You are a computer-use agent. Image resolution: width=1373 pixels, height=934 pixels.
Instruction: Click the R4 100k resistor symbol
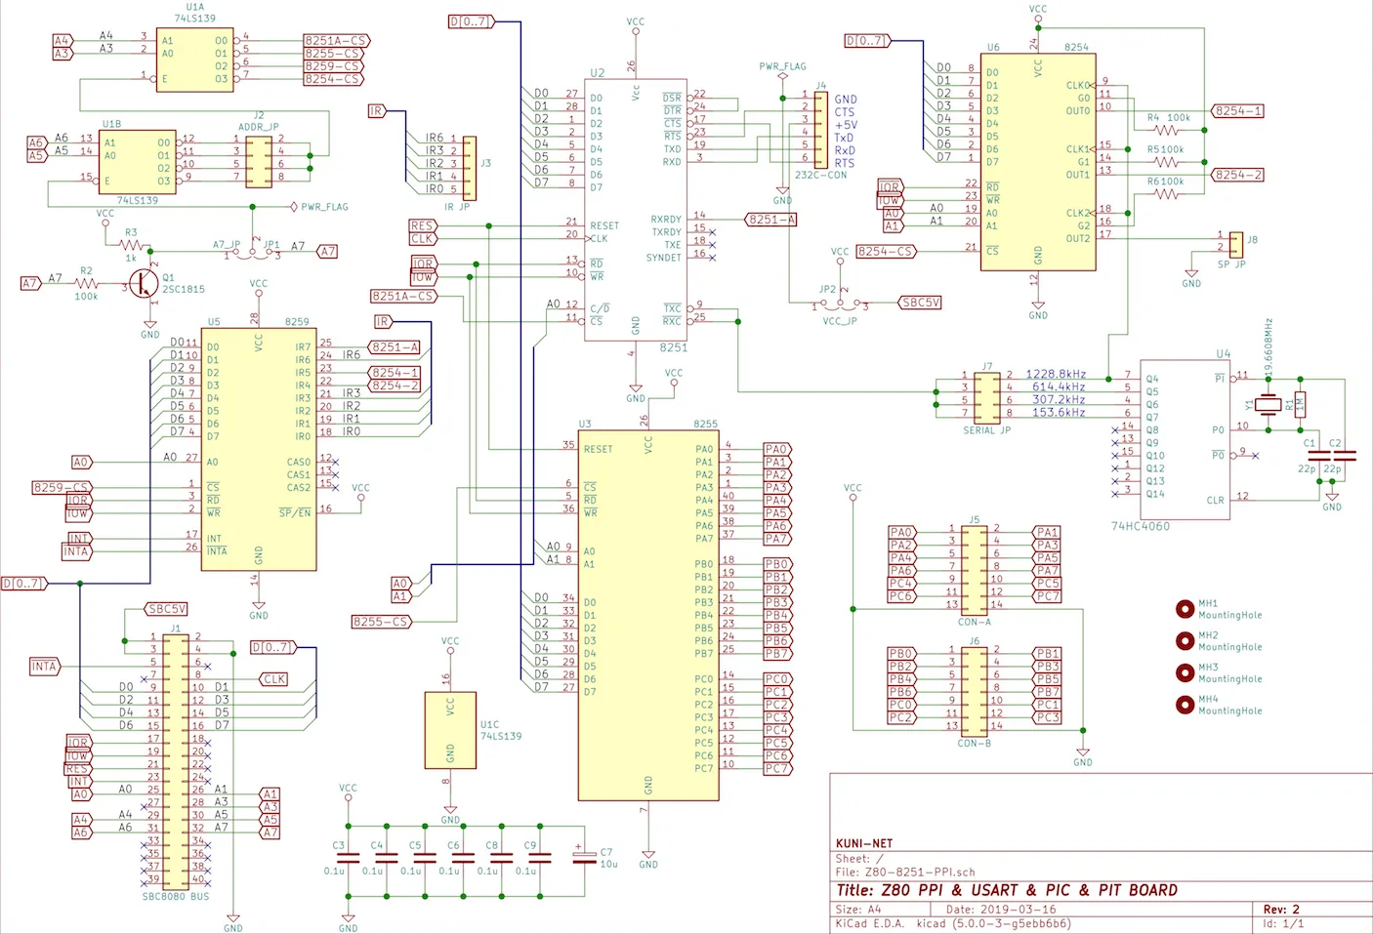click(1167, 130)
